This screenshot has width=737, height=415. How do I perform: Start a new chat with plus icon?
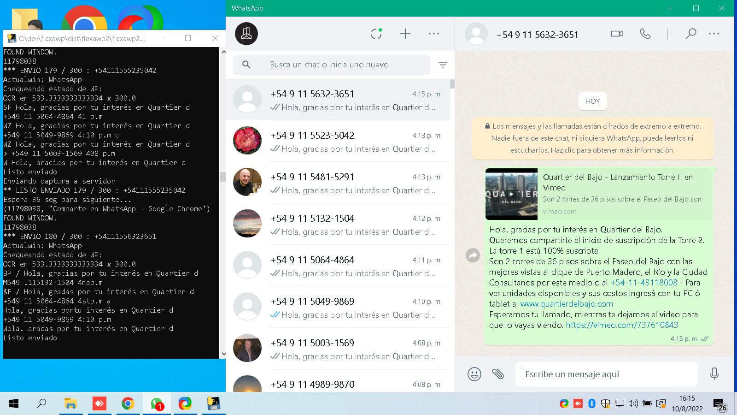point(405,34)
